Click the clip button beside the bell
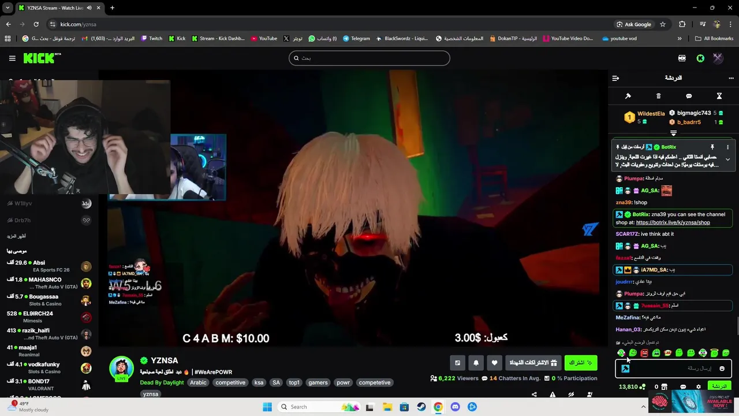The width and height of the screenshot is (739, 416). pyautogui.click(x=457, y=363)
